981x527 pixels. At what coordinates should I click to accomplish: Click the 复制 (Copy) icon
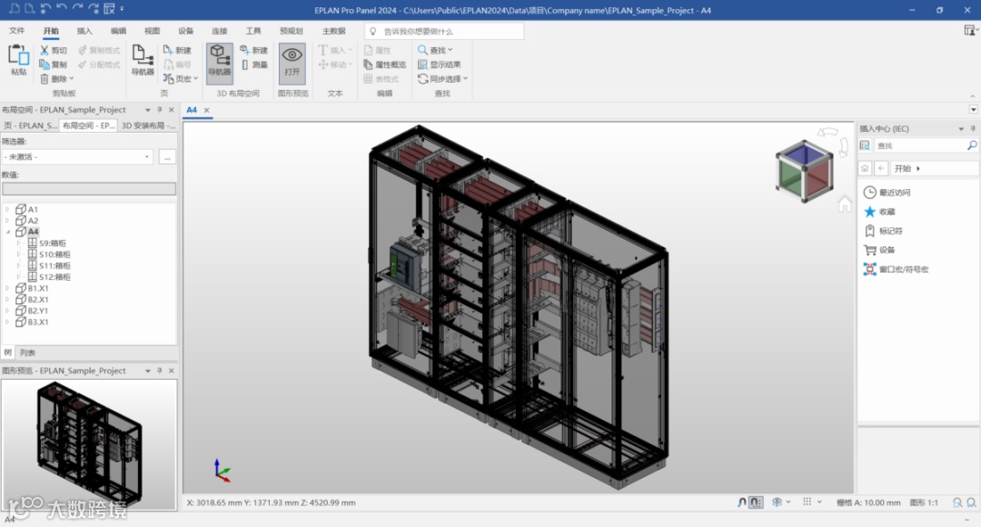pos(45,65)
